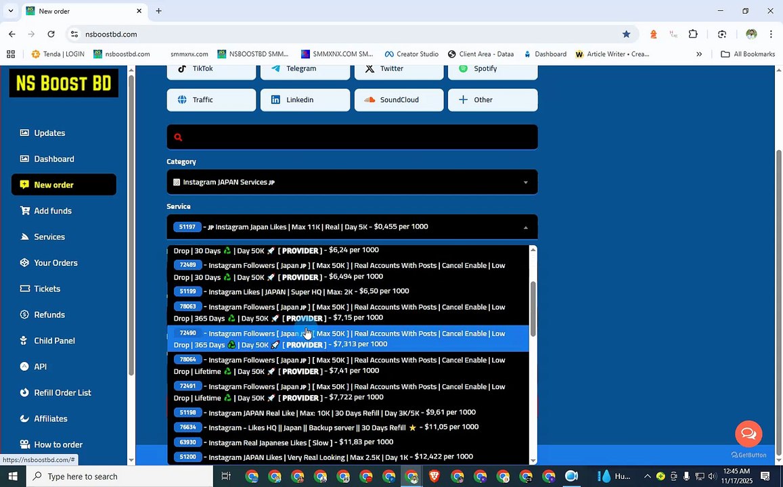Filter by SoundCloud platform button

coord(399,100)
